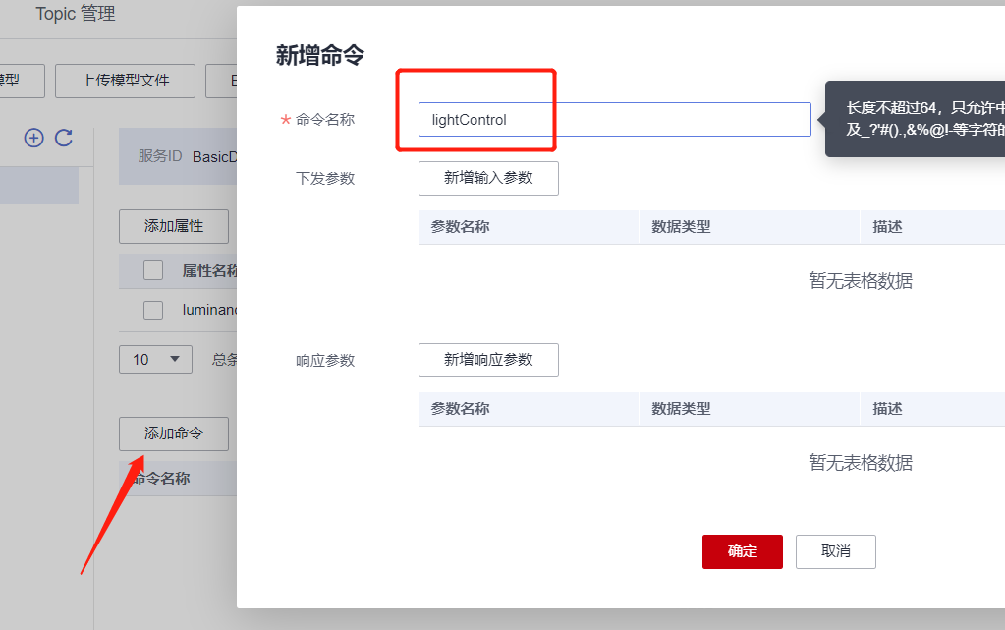The image size is (1005, 630).
Task: Tick the select-all checkbox in attribute table header
Action: [153, 270]
